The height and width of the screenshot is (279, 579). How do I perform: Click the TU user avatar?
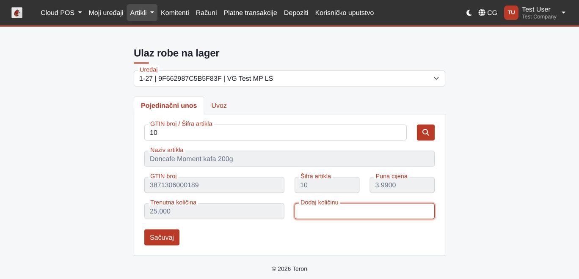[511, 13]
